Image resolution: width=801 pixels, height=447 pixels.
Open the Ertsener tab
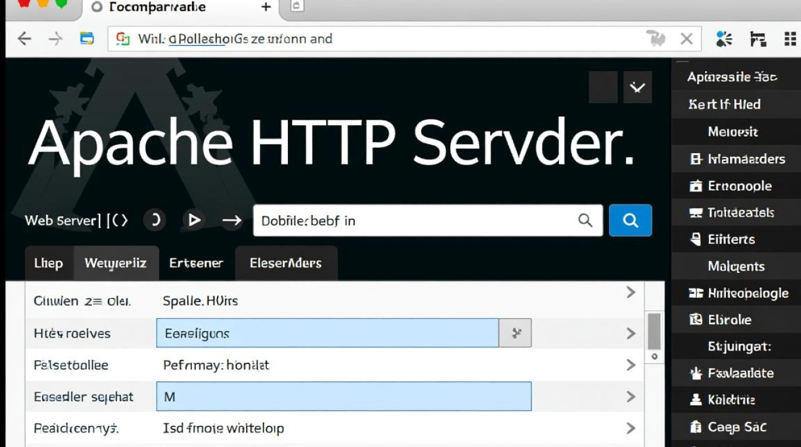point(196,263)
